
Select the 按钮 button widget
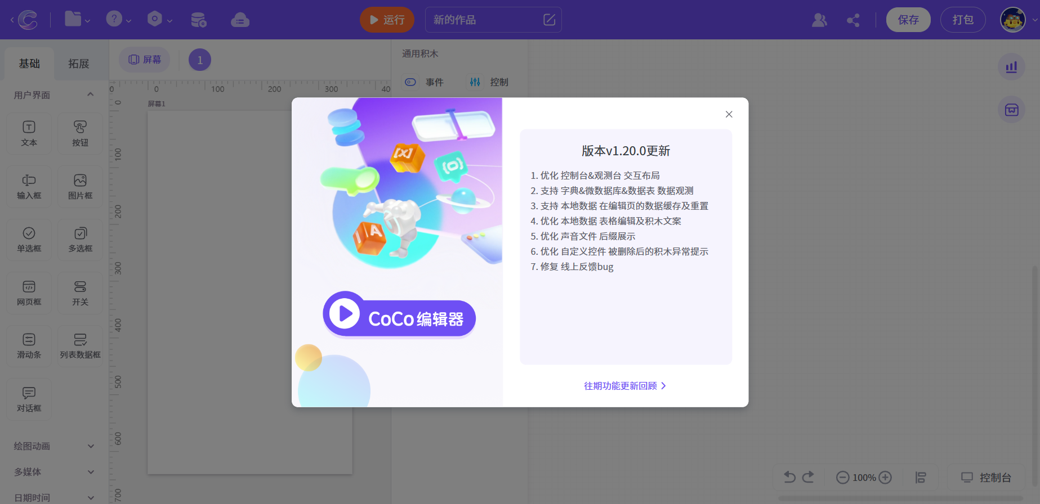80,134
